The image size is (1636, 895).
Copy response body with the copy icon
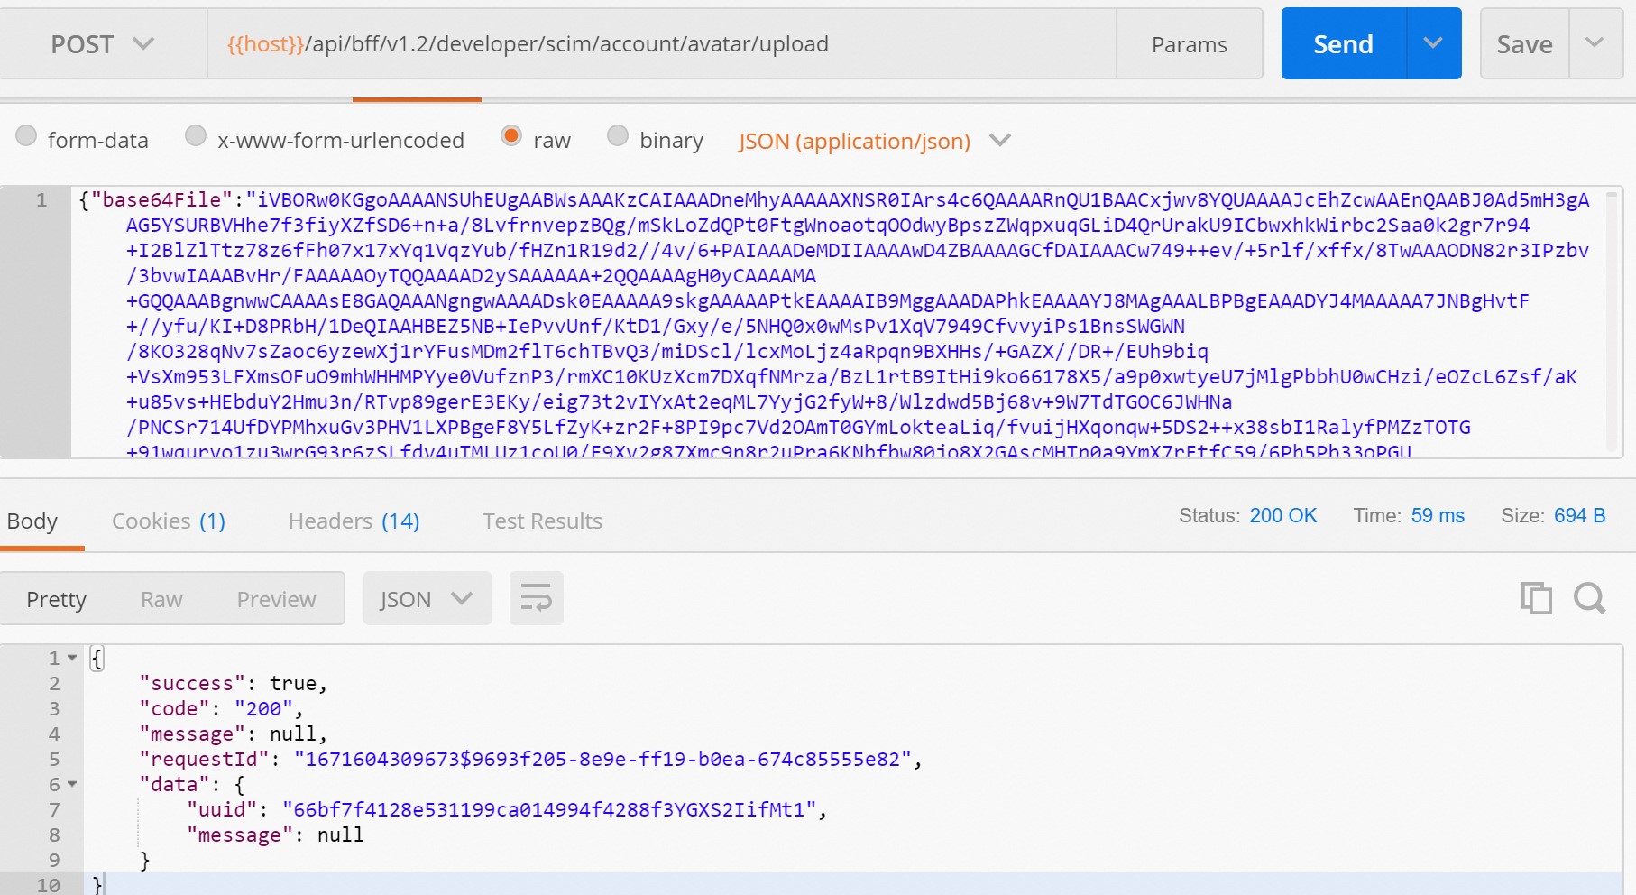click(x=1536, y=598)
